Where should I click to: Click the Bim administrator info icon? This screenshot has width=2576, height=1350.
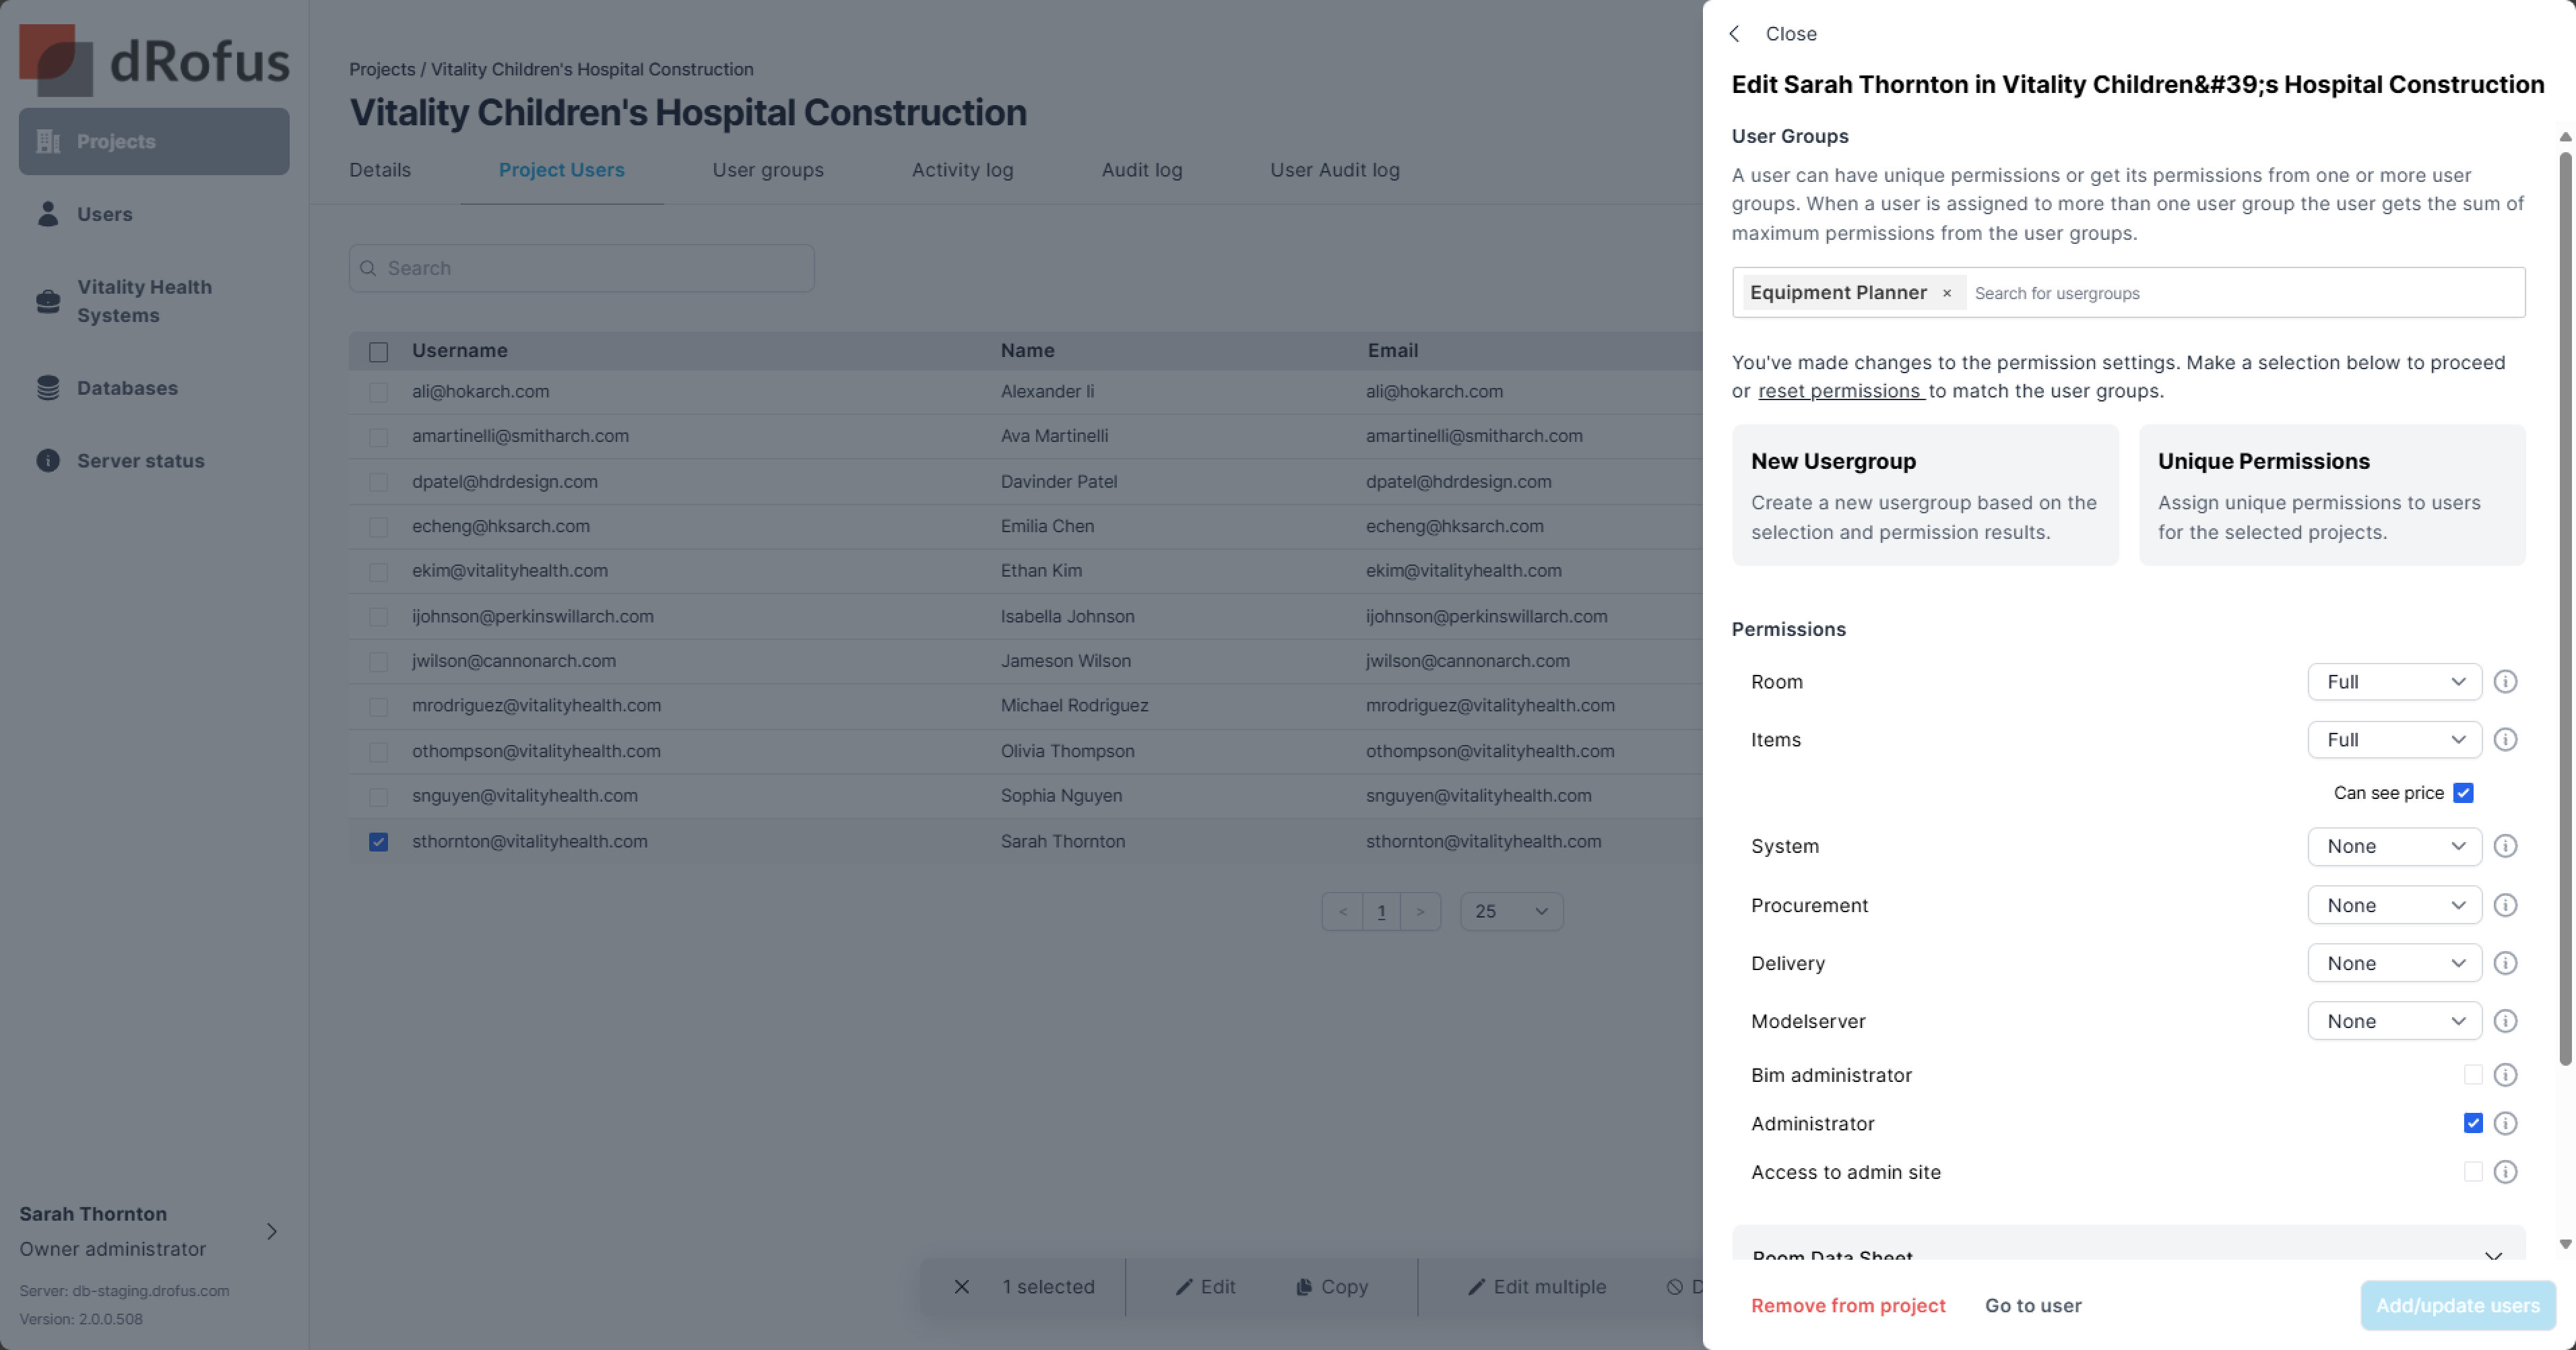pos(2505,1075)
